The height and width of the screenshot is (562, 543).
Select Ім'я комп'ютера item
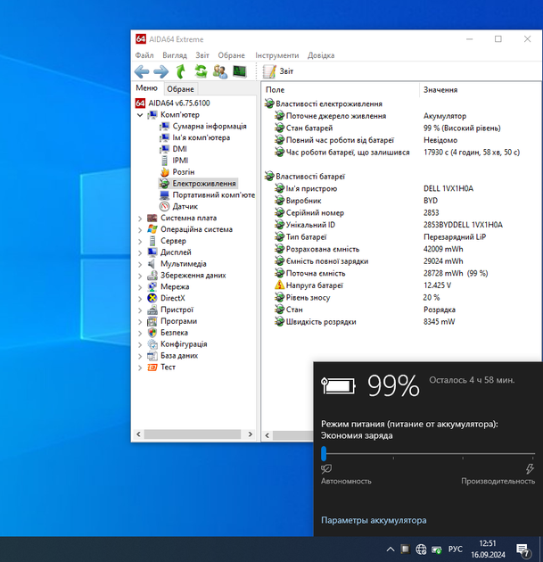(x=201, y=137)
